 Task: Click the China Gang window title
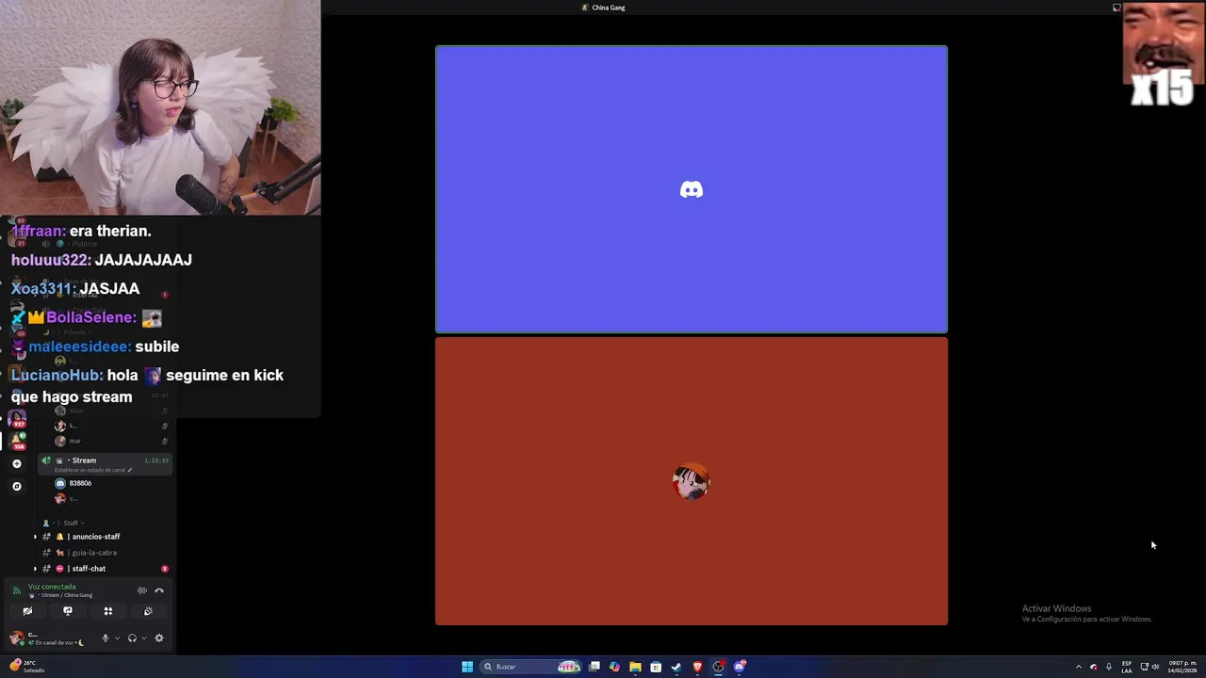click(x=609, y=8)
